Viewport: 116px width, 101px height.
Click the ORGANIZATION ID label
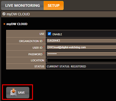point(31,41)
